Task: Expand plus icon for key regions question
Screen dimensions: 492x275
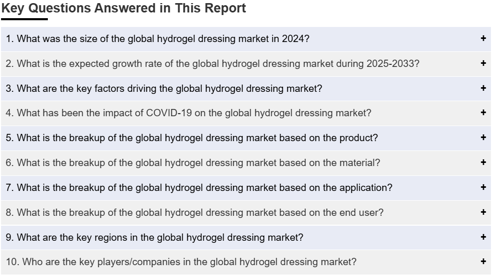Action: [x=483, y=237]
